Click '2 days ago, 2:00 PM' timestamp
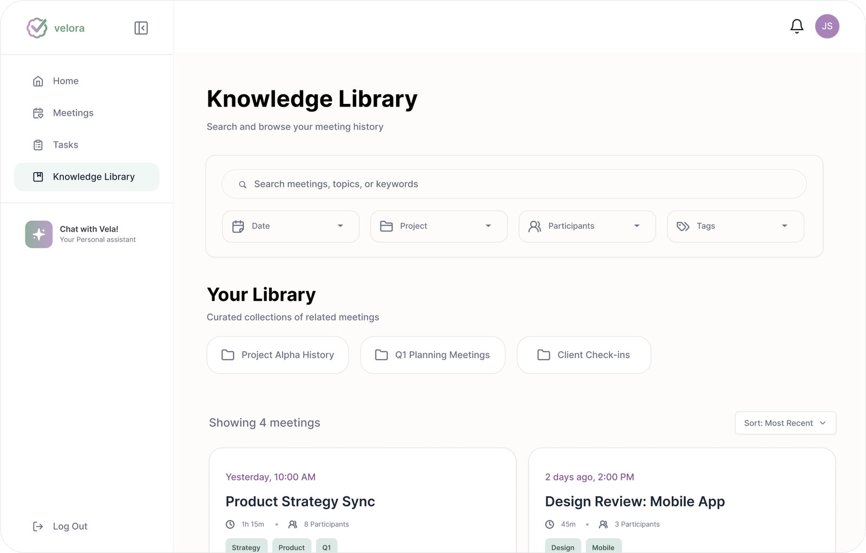This screenshot has width=866, height=553. click(589, 477)
